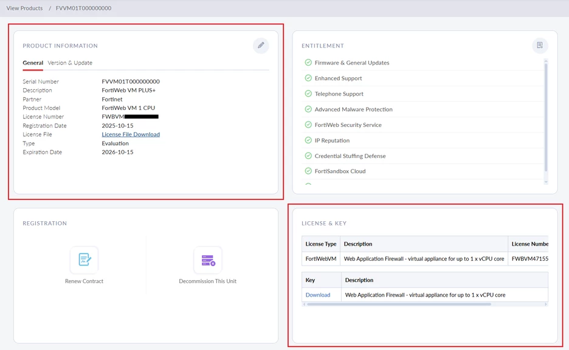Click the Decommission This Unit icon
Screen dimensions: 569x350
(x=208, y=259)
